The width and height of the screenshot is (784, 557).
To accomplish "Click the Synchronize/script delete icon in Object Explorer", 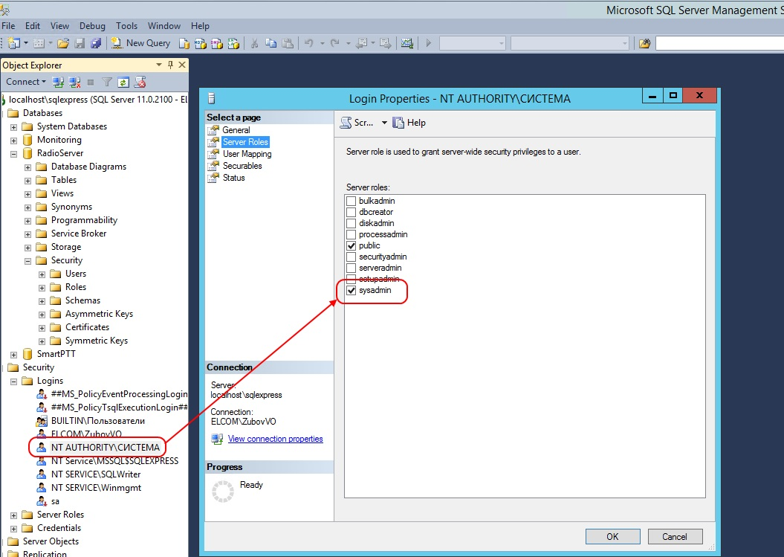I will click(140, 82).
